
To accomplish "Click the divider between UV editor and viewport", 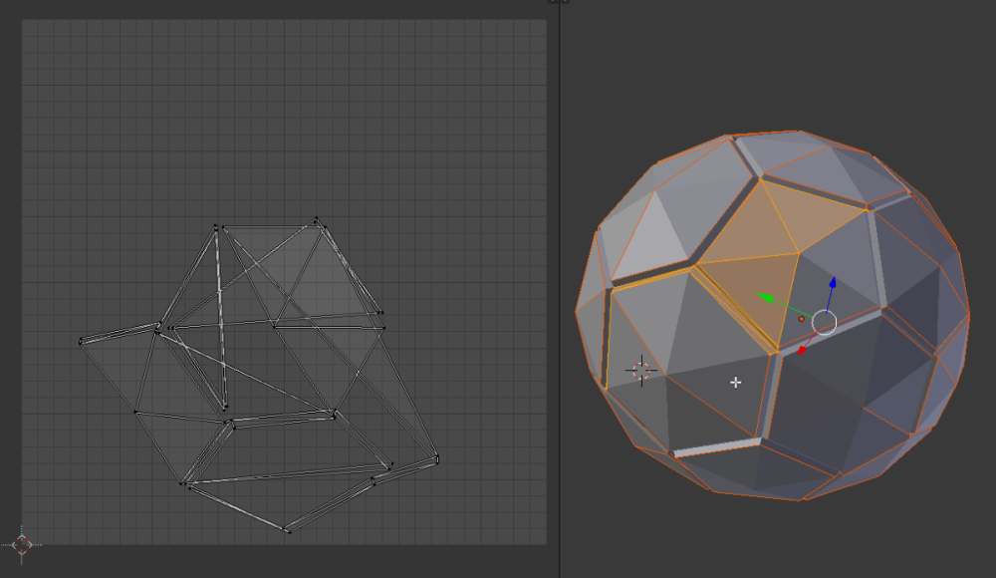I will [559, 289].
